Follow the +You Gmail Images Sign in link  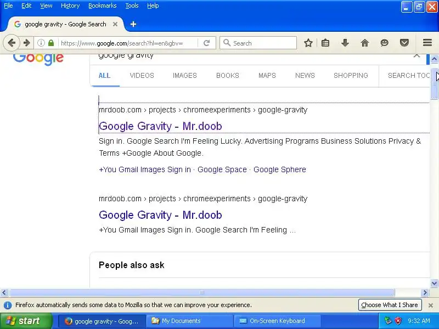click(x=145, y=169)
